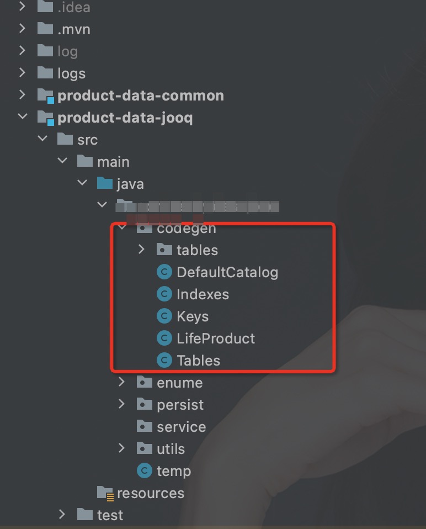Click the product-data-common module folder icon
The width and height of the screenshot is (426, 529).
(x=46, y=94)
